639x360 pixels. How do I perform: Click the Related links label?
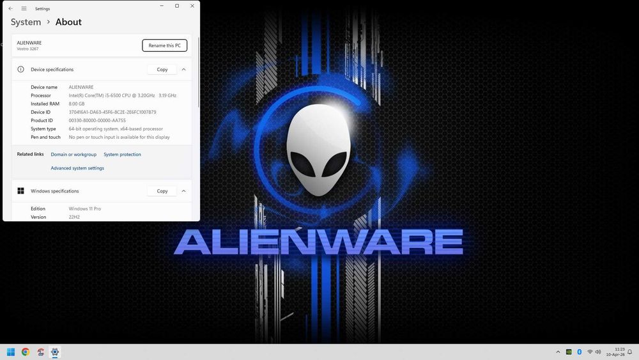pos(30,154)
